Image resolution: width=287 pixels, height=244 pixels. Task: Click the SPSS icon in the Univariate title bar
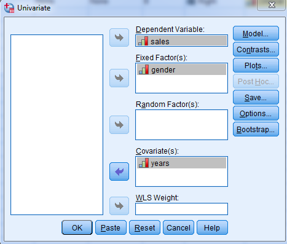coord(9,8)
